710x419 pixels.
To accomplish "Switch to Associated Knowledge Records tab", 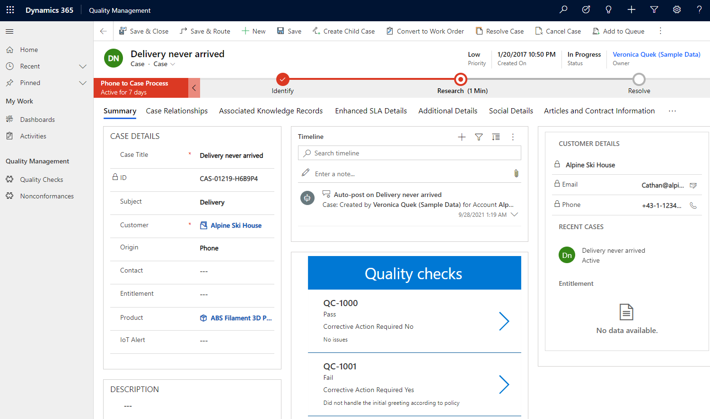I will (271, 111).
